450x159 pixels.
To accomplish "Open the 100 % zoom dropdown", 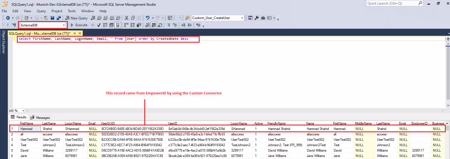I will pos(23,111).
